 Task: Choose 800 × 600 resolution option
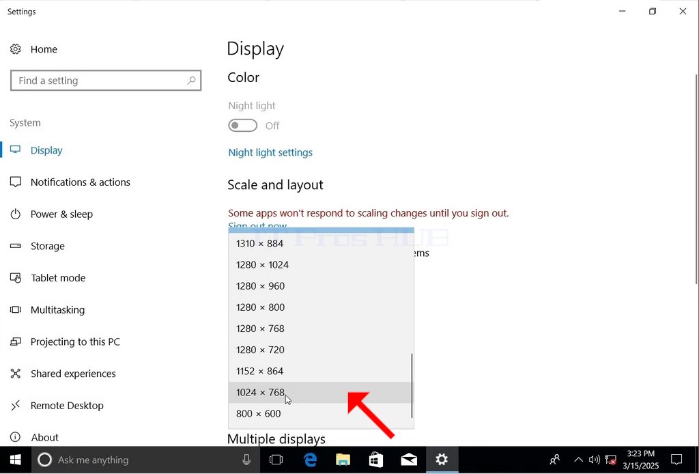[321, 414]
